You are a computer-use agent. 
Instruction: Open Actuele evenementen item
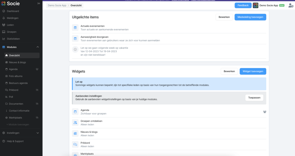(169, 28)
